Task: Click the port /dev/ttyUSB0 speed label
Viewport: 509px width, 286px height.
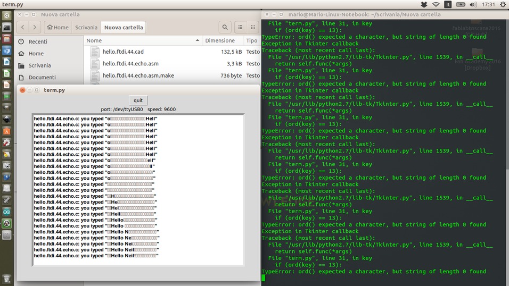Action: [138, 110]
